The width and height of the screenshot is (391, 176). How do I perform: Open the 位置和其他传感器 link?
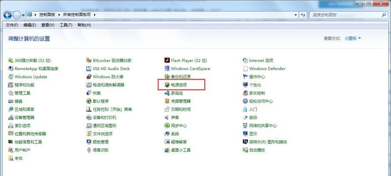[x=30, y=134]
